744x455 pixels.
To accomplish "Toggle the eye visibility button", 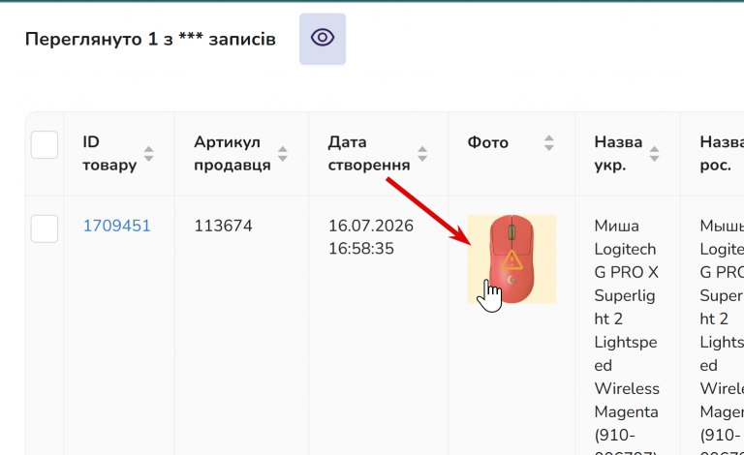I will [323, 39].
